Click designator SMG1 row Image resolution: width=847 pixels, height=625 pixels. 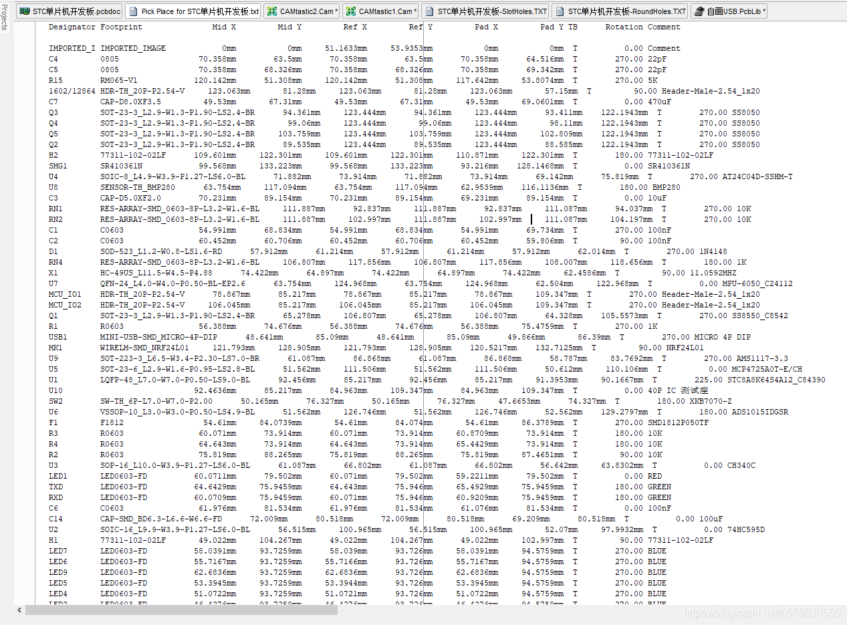(58, 166)
